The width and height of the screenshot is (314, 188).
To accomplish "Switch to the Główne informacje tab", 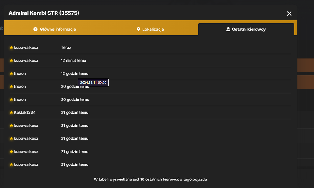I will point(55,29).
